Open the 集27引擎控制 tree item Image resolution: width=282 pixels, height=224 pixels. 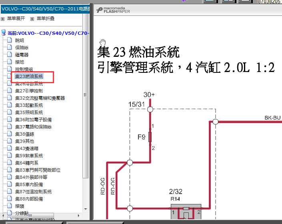[x=29, y=91]
